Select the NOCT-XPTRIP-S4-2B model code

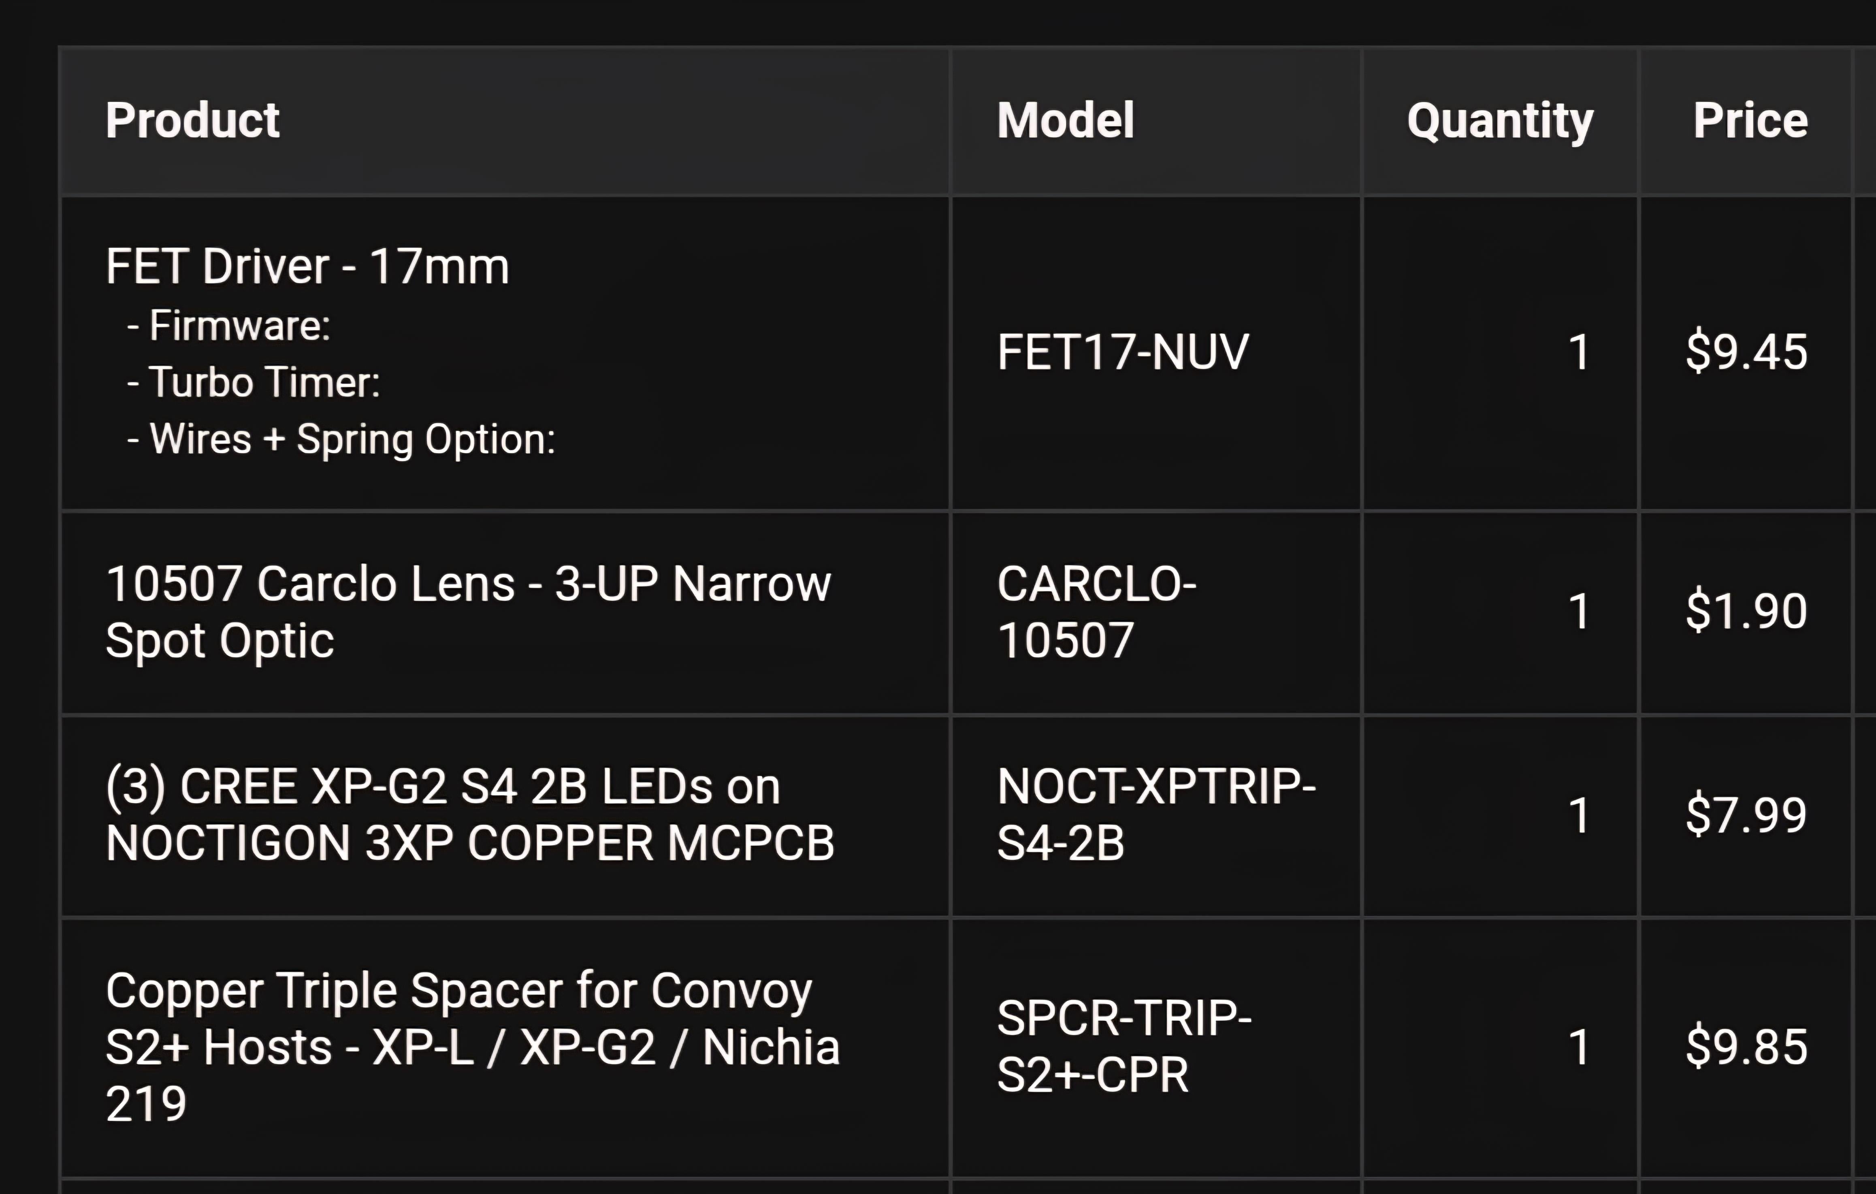[x=1155, y=814]
